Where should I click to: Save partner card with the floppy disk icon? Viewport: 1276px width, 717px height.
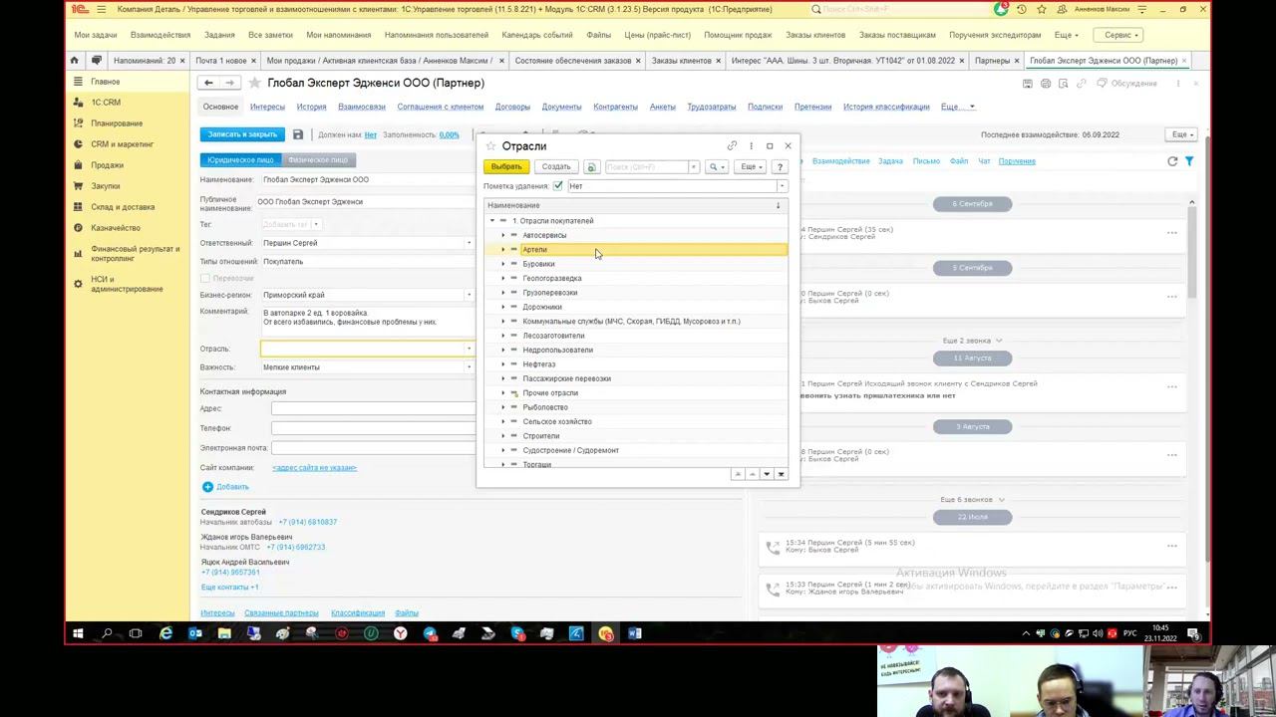(x=297, y=134)
